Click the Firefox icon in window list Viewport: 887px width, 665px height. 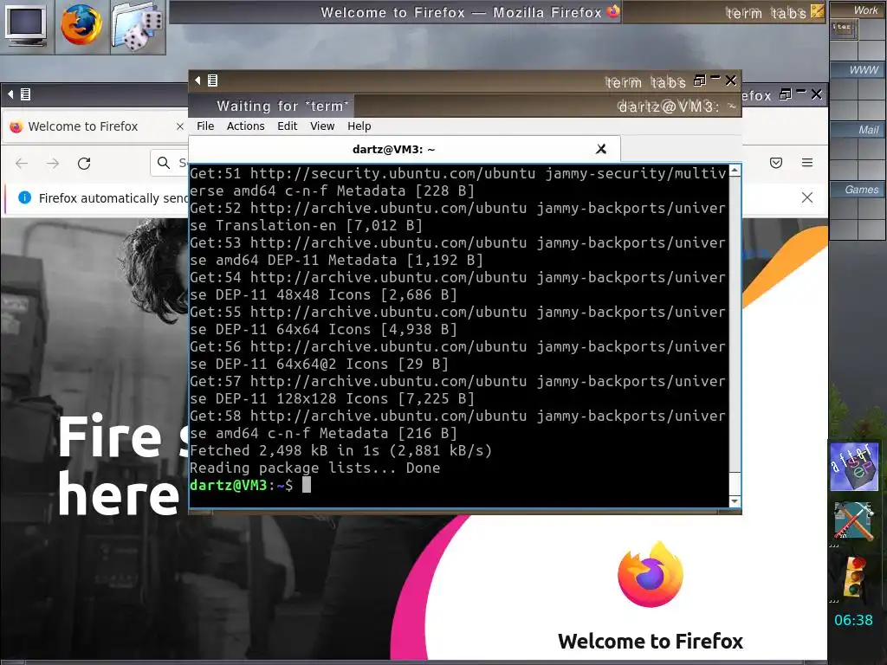pos(613,11)
